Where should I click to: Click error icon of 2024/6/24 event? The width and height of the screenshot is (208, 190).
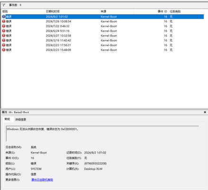tap(4, 31)
